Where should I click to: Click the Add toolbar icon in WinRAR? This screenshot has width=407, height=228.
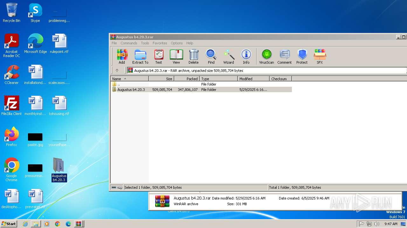point(122,57)
